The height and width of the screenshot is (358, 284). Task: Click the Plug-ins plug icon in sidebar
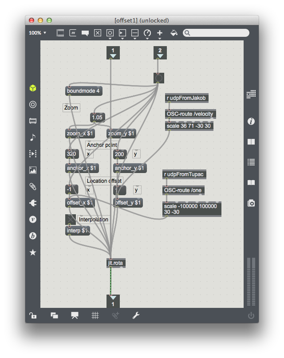pos(32,203)
